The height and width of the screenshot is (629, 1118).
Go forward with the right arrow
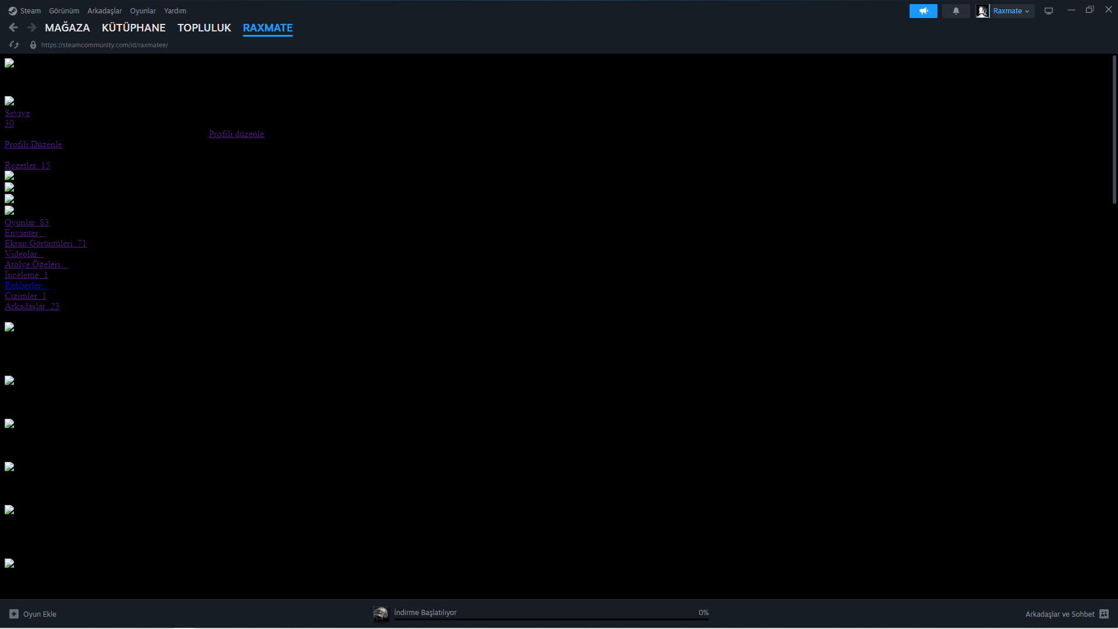tap(32, 27)
